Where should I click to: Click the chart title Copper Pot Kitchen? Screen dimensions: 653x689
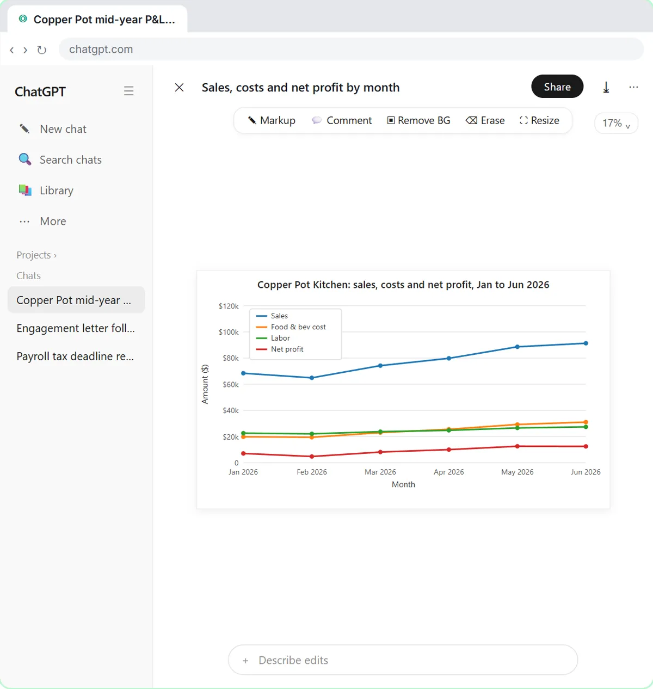coord(403,285)
